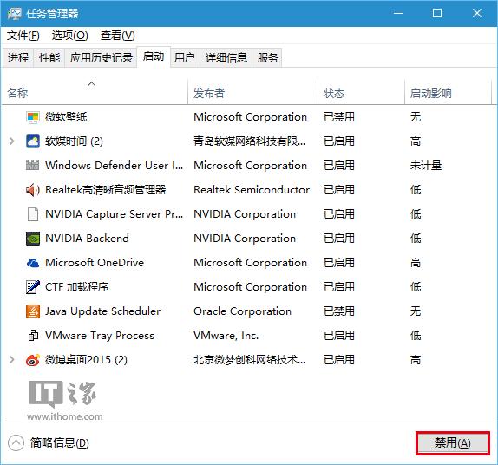The width and height of the screenshot is (498, 465).
Task: Open the 文件(F) menu
Action: (x=23, y=36)
